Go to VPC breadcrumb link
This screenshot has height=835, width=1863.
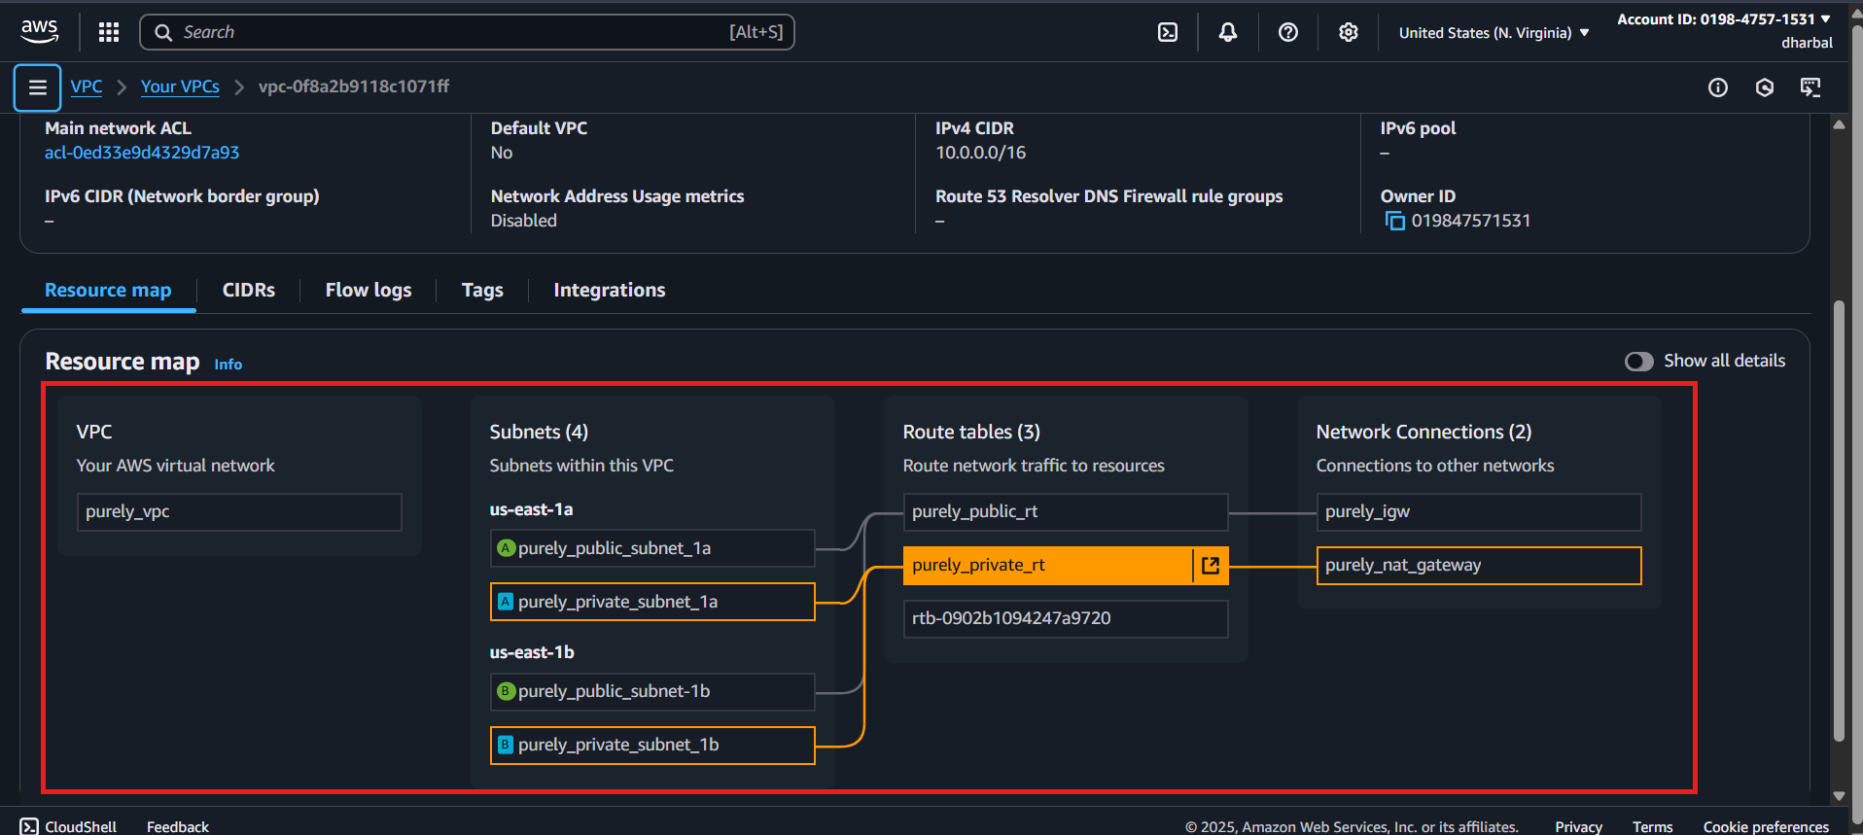pos(87,87)
